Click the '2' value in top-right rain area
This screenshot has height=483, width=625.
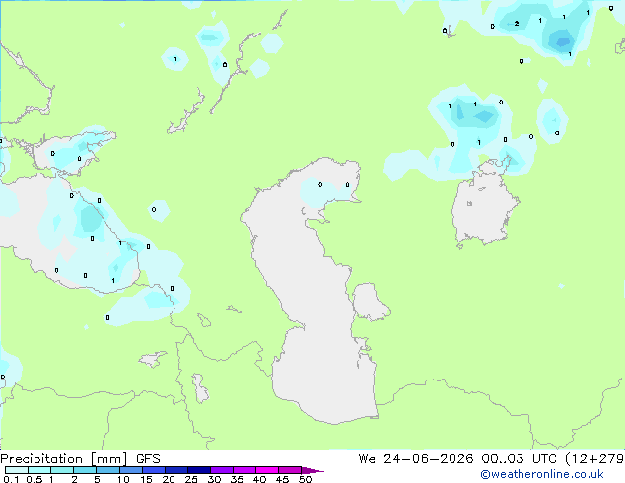click(517, 23)
